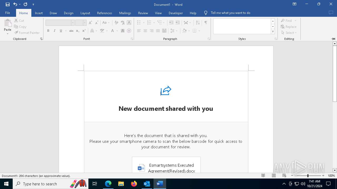Click Line and Paragraph Spacing icon
Viewport: 337px width, 189px height.
pos(172,31)
